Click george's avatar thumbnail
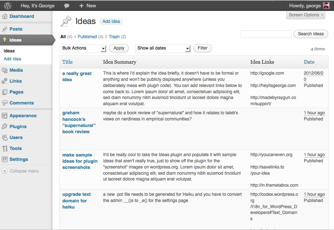 326,5
